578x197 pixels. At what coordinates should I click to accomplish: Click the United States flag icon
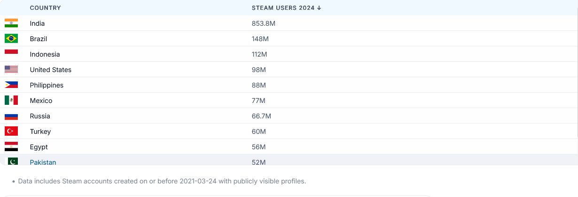click(x=11, y=70)
